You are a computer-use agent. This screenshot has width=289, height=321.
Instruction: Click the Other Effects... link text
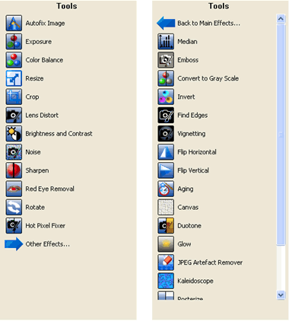pyautogui.click(x=48, y=244)
